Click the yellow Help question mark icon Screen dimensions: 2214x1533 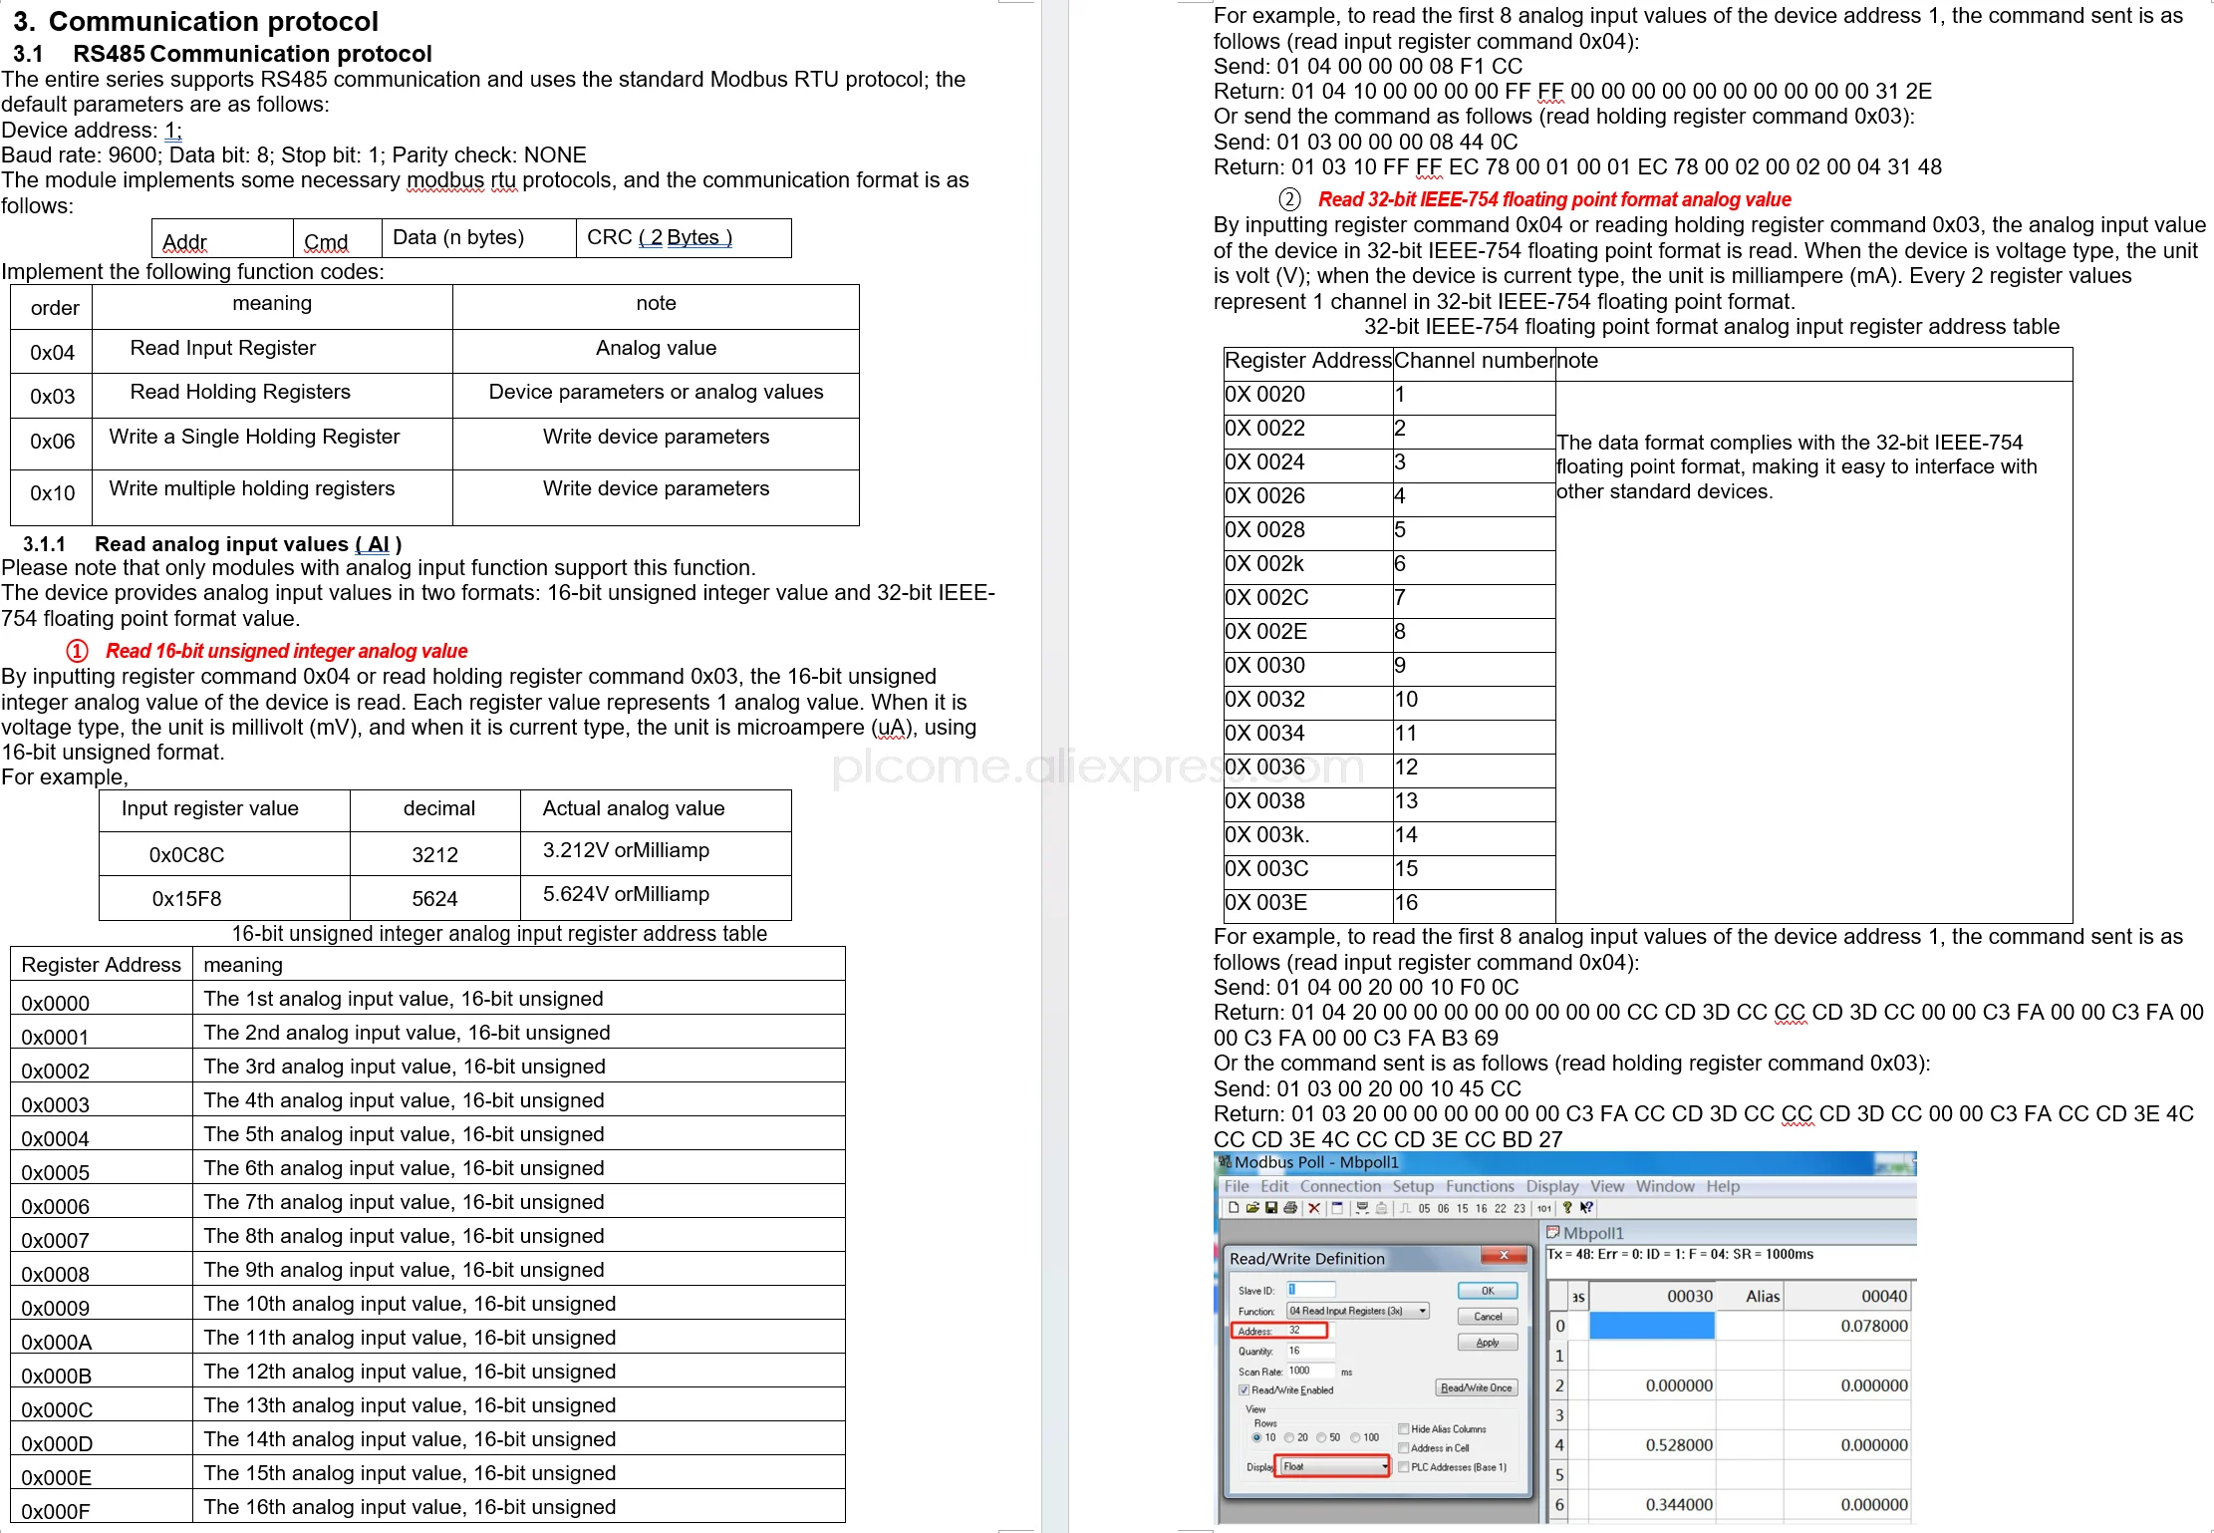(x=1567, y=1208)
